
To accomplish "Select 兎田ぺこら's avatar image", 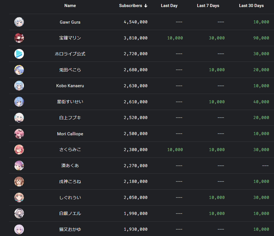I will coord(19,70).
